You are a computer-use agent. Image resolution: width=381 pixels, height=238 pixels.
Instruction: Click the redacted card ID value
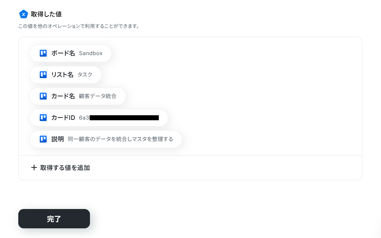pos(119,118)
